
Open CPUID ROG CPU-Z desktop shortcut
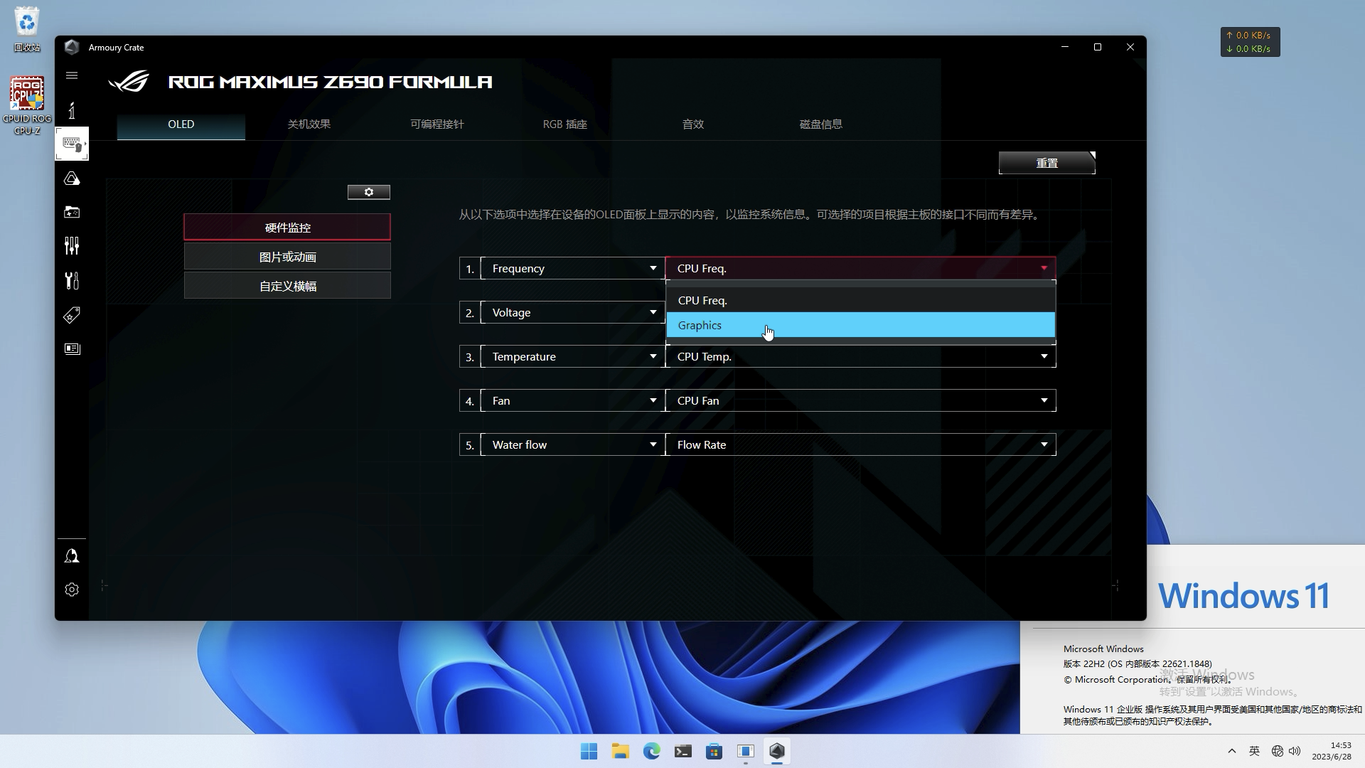point(27,105)
